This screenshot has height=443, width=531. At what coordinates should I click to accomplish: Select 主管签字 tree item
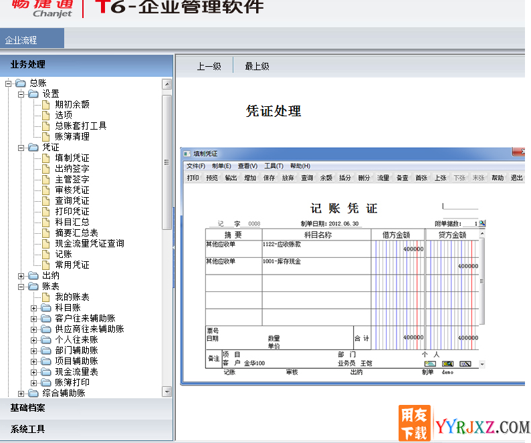72,179
